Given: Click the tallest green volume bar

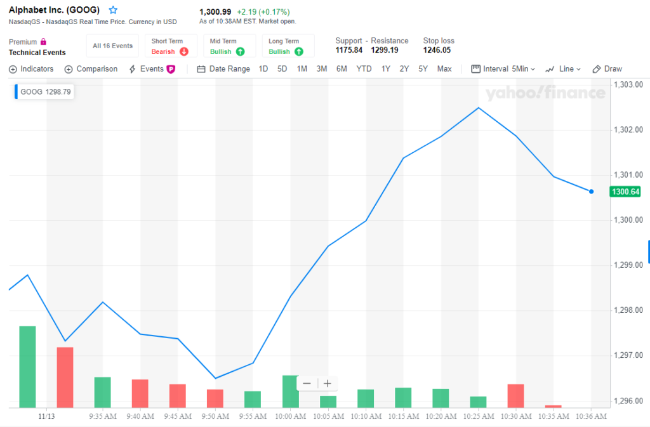Looking at the screenshot, I should 27,367.
